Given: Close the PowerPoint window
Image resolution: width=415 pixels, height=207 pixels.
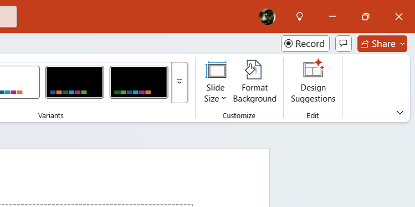Looking at the screenshot, I should click(398, 17).
